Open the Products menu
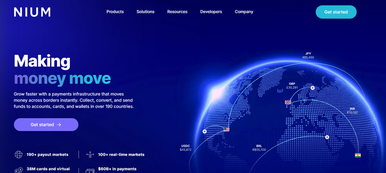 (115, 12)
